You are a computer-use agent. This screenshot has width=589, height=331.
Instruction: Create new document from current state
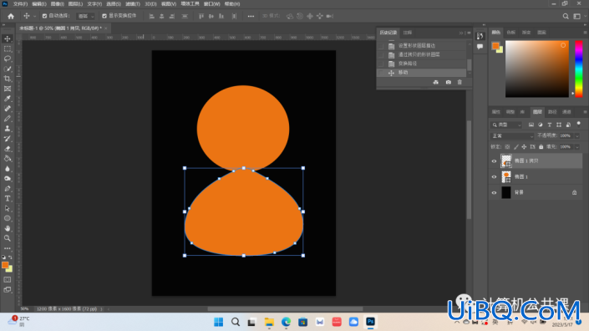click(436, 82)
